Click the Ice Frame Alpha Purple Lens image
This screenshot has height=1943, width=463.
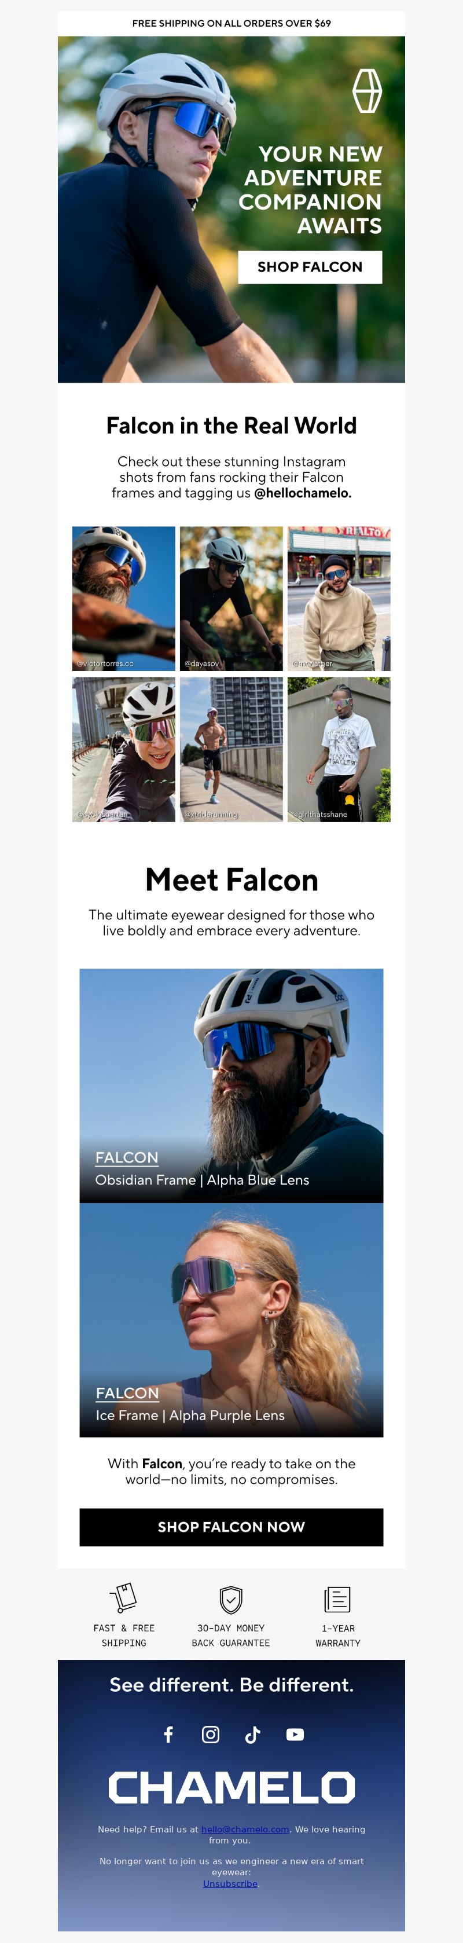231,1320
